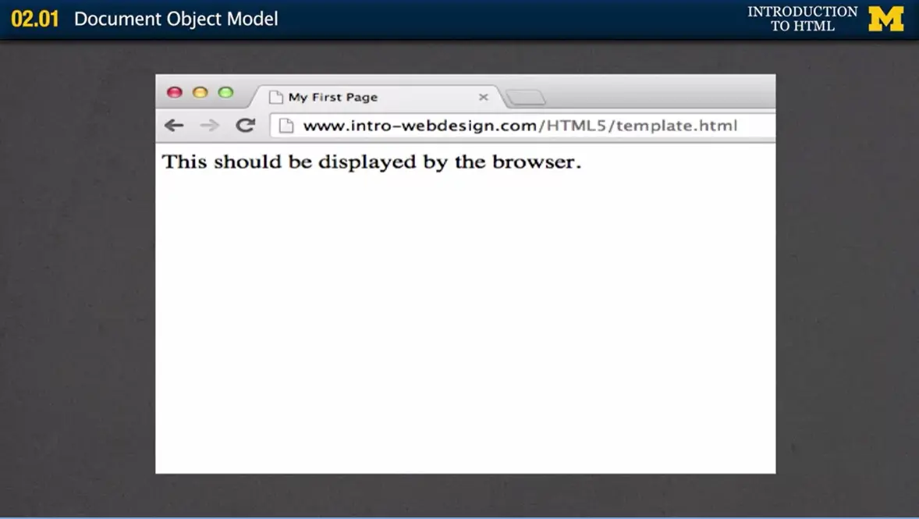This screenshot has height=519, width=919.
Task: Click the INTRODUCTION TO HTML header text
Action: tap(804, 19)
